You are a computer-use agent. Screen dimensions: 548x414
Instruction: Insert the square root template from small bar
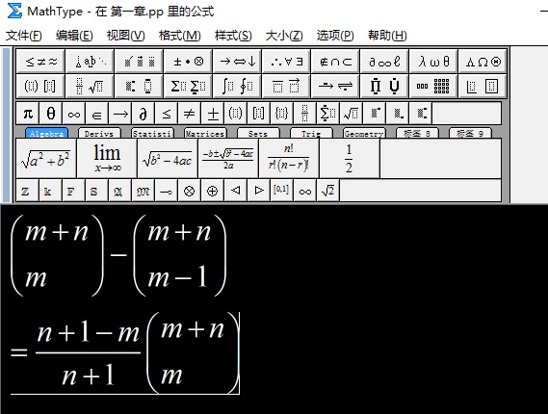click(351, 114)
